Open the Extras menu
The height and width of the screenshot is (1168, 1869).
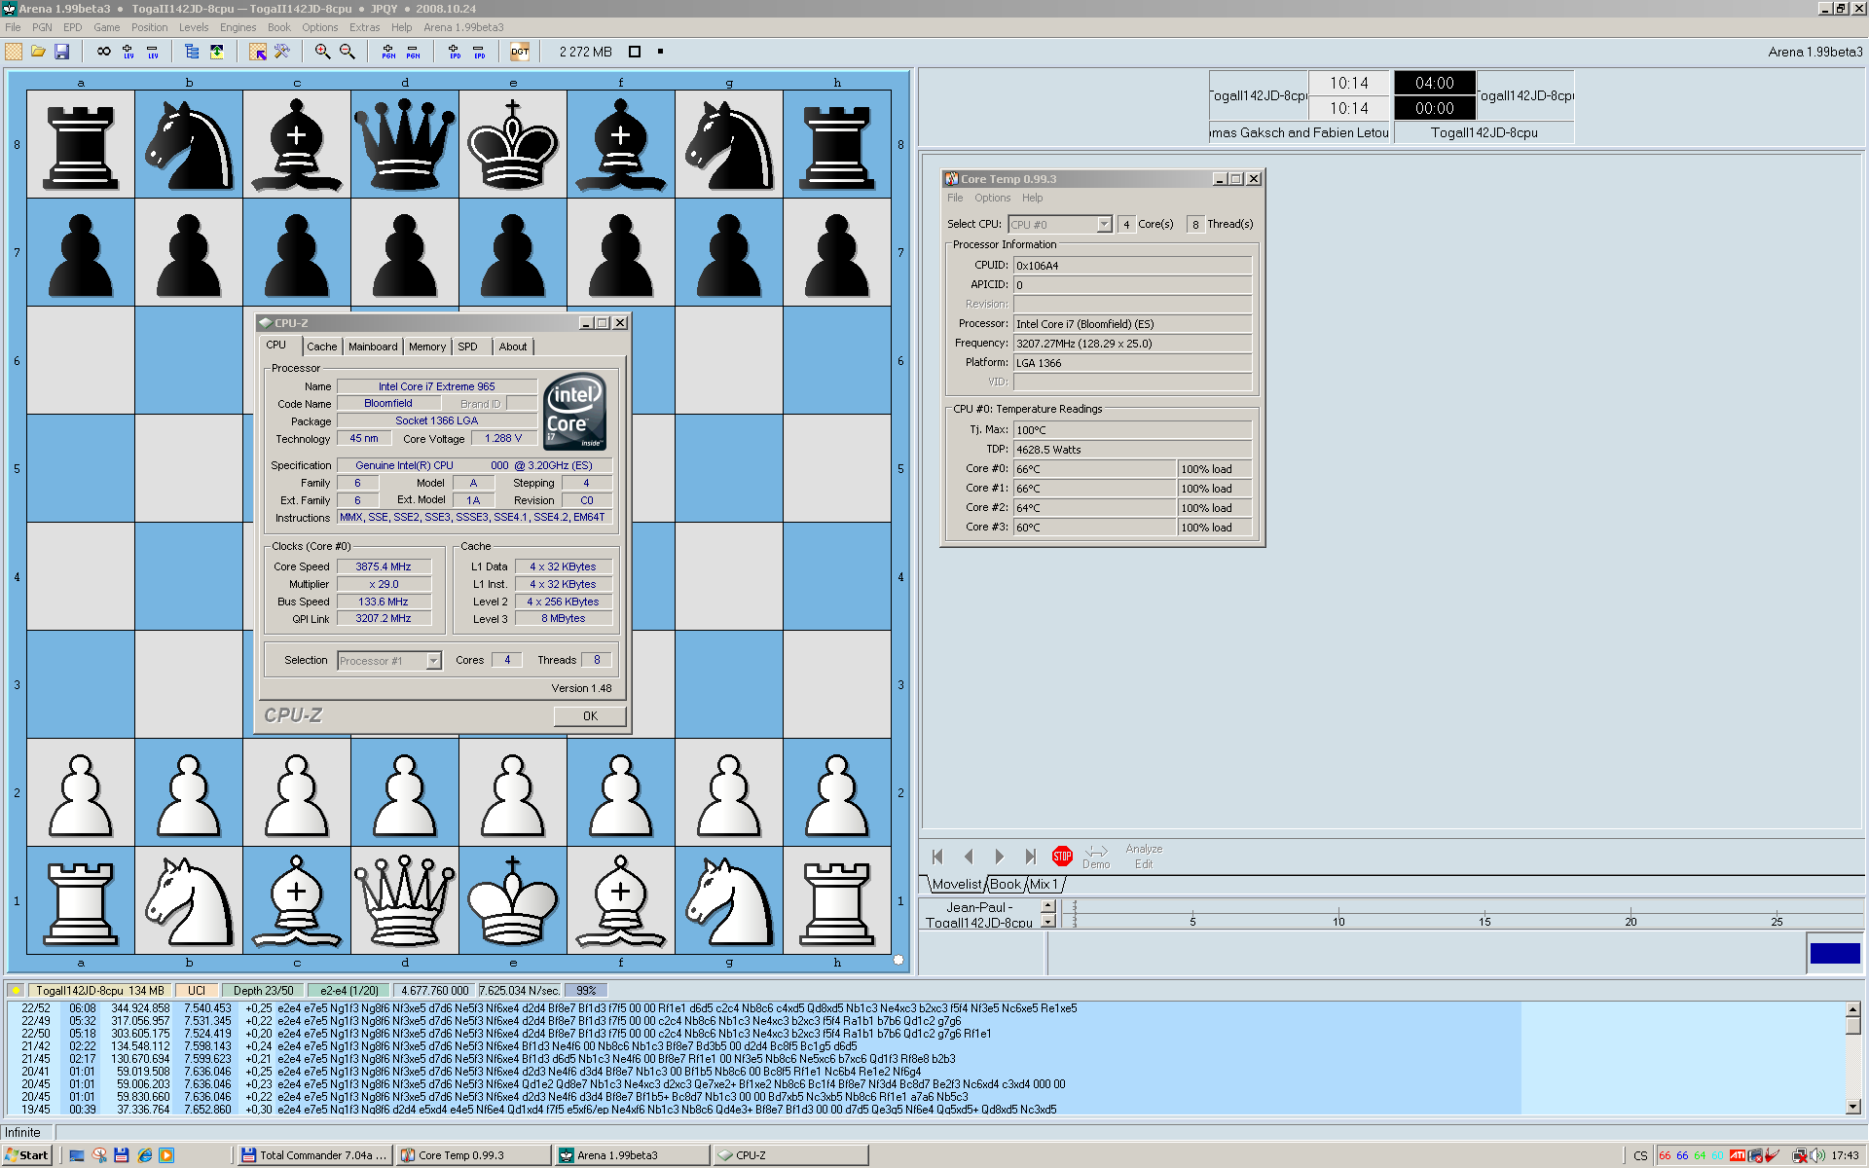coord(365,27)
